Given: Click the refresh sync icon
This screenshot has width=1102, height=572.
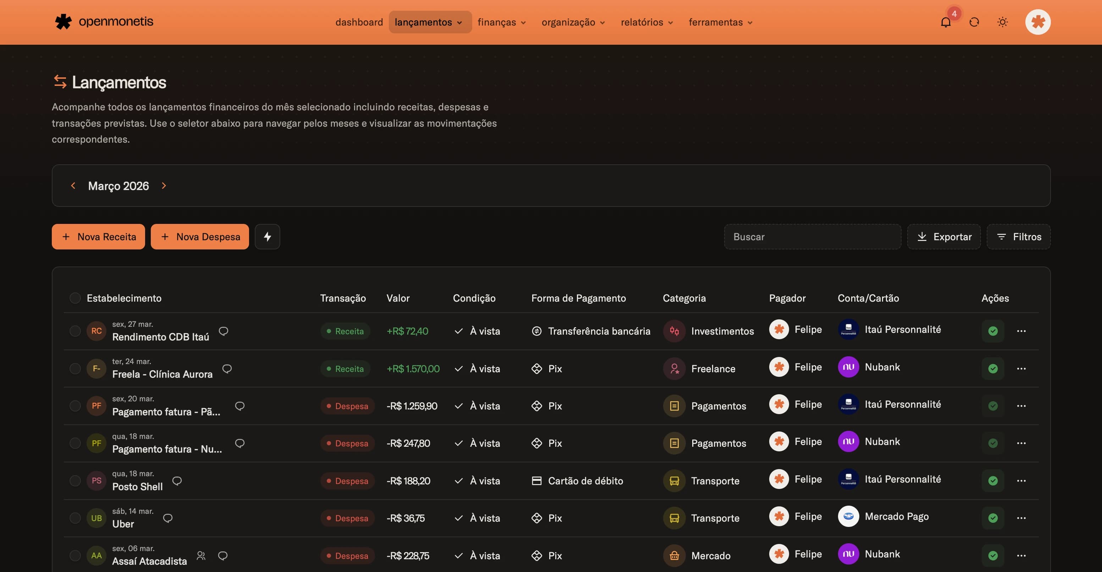Looking at the screenshot, I should 974,22.
